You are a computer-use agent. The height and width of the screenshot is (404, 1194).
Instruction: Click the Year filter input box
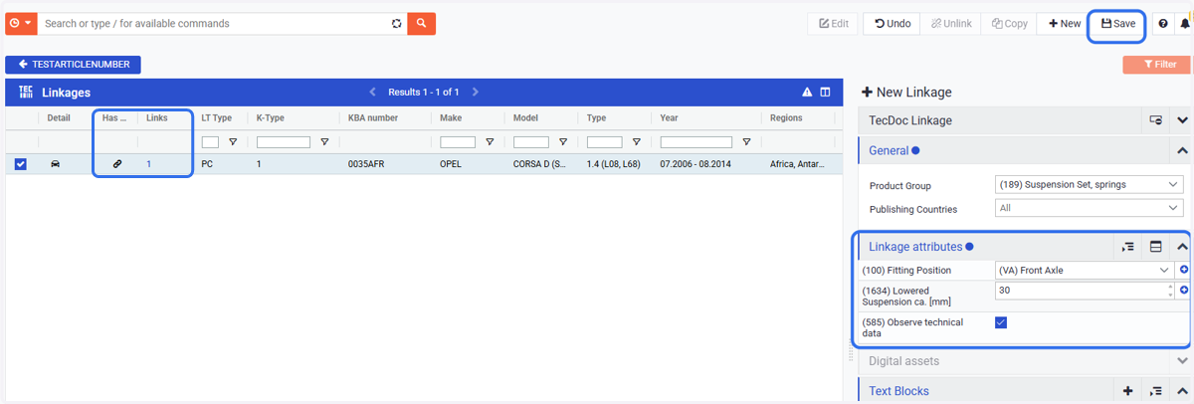tap(696, 142)
